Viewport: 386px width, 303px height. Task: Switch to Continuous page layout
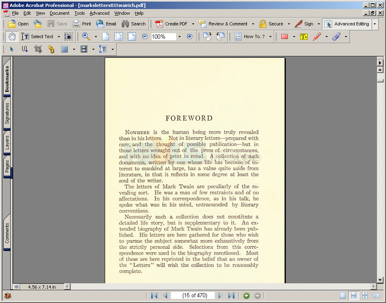[x=354, y=295]
